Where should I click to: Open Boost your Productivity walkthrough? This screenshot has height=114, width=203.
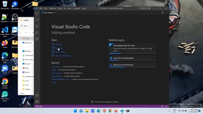(132, 65)
